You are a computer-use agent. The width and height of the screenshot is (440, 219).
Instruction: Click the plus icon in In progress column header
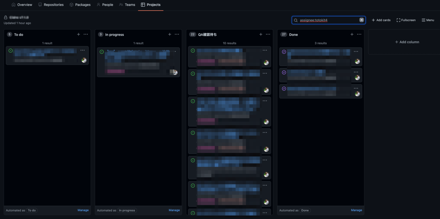[170, 34]
